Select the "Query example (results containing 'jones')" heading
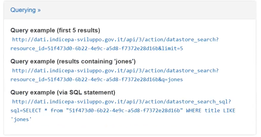261x137 pixels. pyautogui.click(x=73, y=61)
